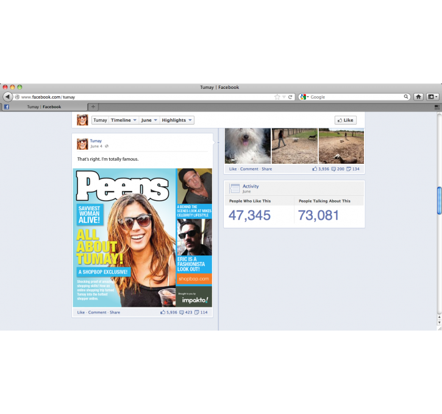Open the Peeps magazine cover image
442x414 pixels.
(142, 238)
